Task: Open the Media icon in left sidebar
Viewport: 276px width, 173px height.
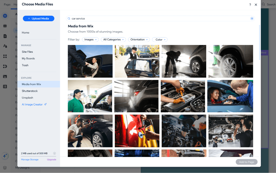Action: pyautogui.click(x=5, y=76)
